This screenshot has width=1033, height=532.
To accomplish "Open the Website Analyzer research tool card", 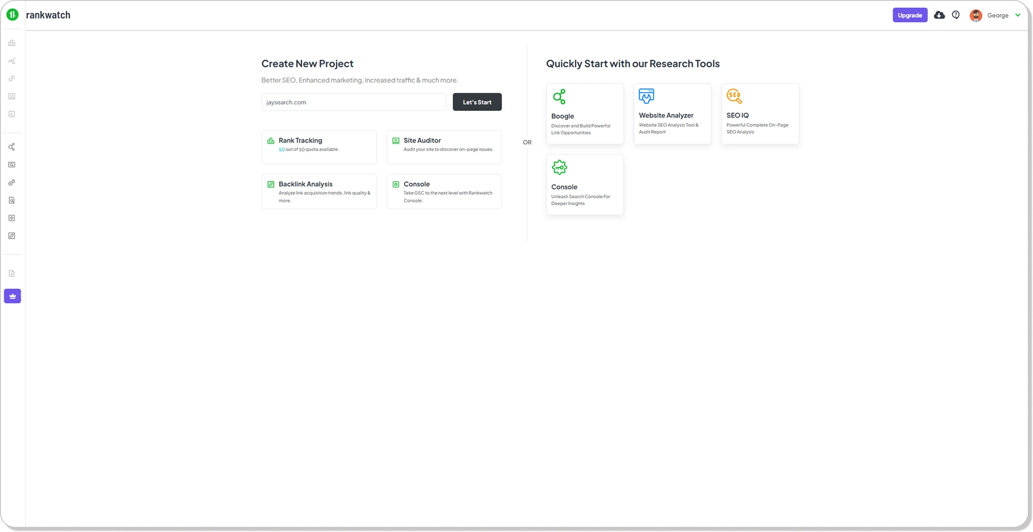I will [672, 114].
